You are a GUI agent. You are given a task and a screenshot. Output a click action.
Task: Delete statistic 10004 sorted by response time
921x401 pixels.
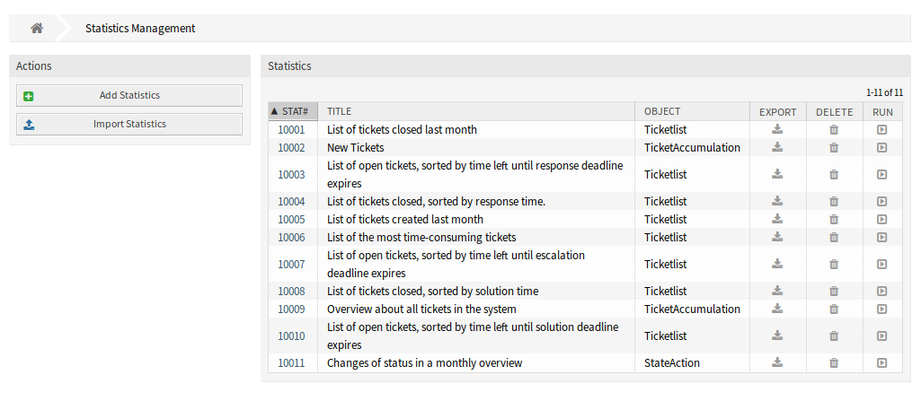834,201
